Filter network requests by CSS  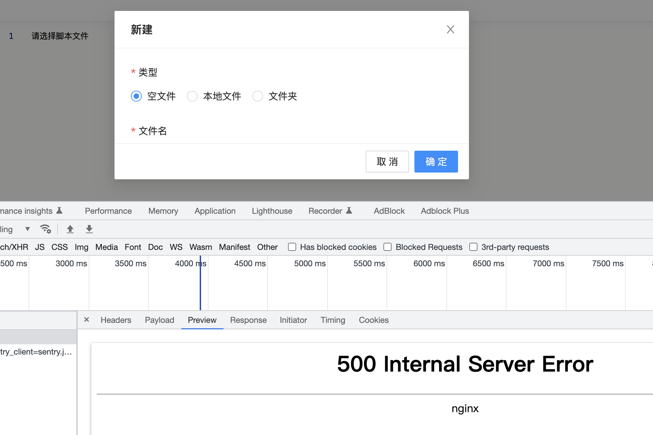60,247
